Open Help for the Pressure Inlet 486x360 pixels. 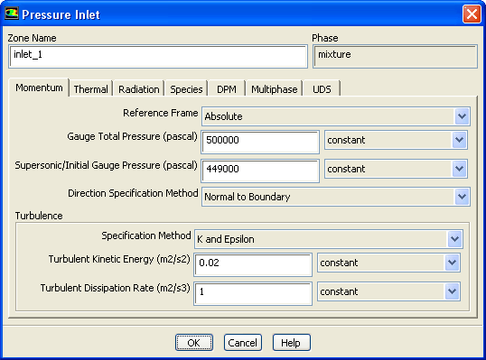point(292,342)
